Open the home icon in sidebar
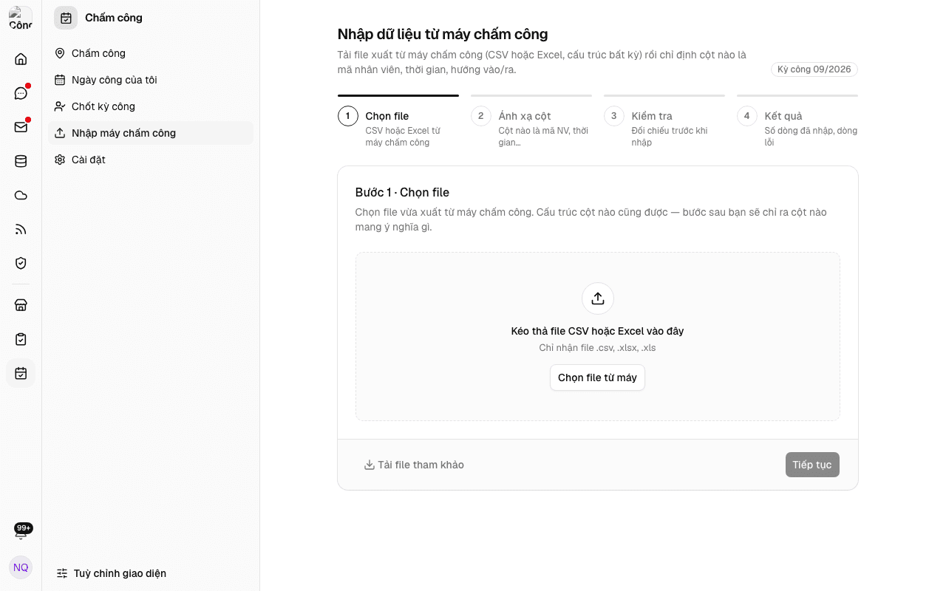 pyautogui.click(x=21, y=59)
